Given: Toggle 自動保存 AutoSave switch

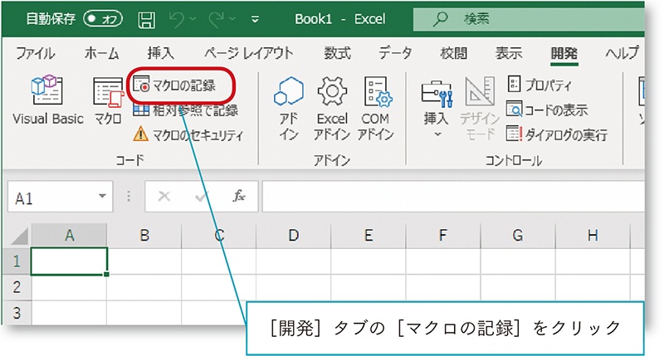Looking at the screenshot, I should 103,17.
